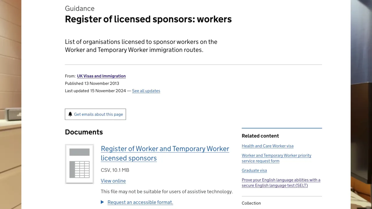Click the Collection heading under Related content

coord(251,203)
